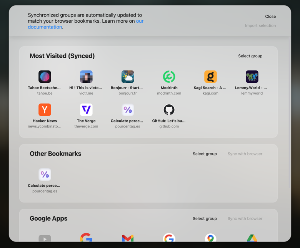Click the greyed Import selection button

pos(260,25)
